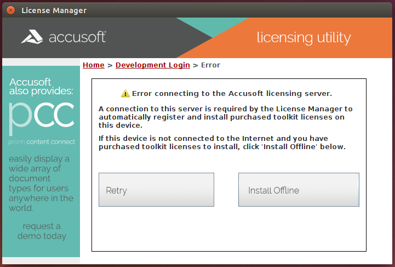Click paragraph about connection being required
The height and width of the screenshot is (267, 395).
point(225,117)
